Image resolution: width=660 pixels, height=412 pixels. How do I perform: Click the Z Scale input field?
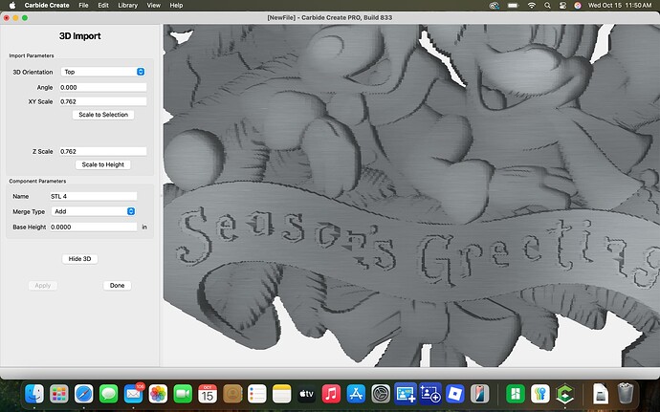pos(103,151)
